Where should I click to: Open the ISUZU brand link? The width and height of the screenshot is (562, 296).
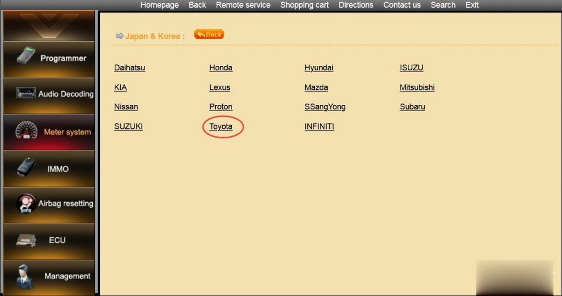(x=412, y=68)
